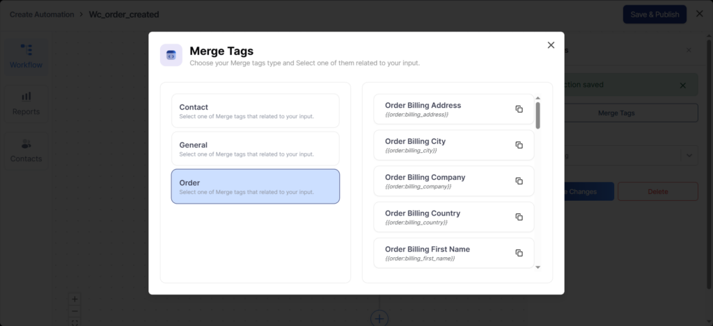The image size is (713, 326).
Task: Copy the Order Billing Address merge tag
Action: [x=519, y=109]
